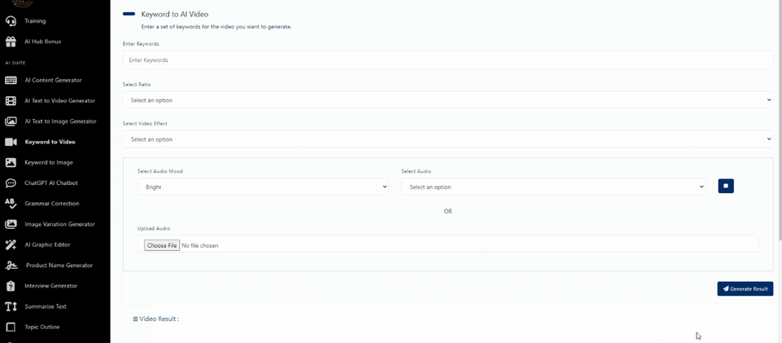This screenshot has width=782, height=343.
Task: Click the Generate Result button
Action: click(x=745, y=288)
